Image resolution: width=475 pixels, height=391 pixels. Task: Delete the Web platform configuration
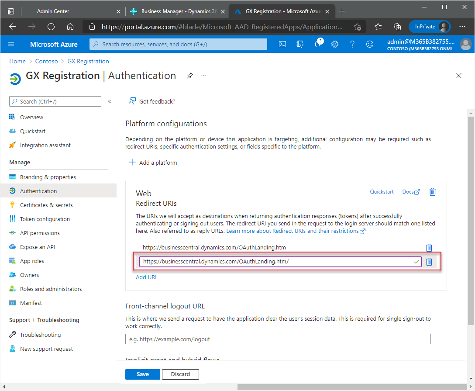tap(433, 192)
